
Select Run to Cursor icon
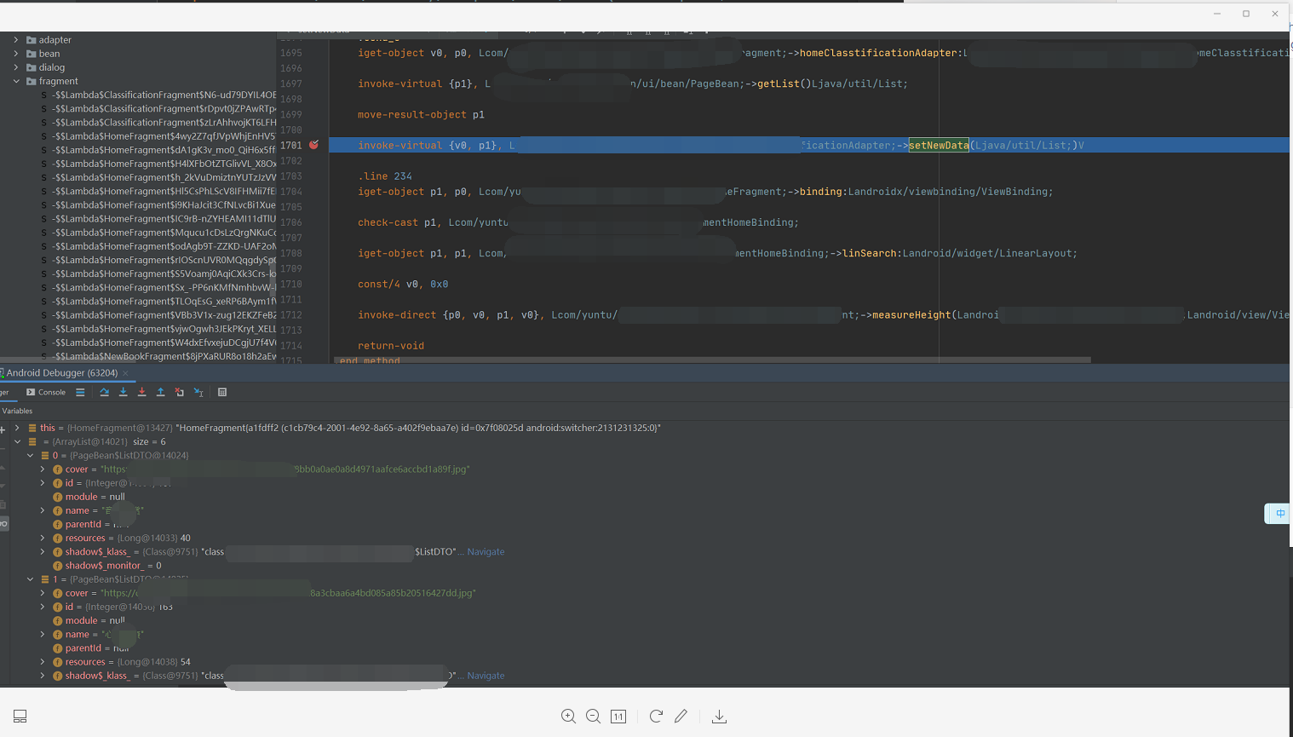pyautogui.click(x=198, y=392)
